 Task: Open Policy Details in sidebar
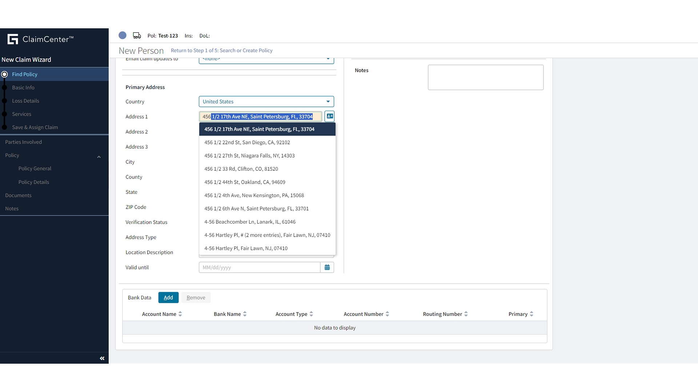(34, 182)
